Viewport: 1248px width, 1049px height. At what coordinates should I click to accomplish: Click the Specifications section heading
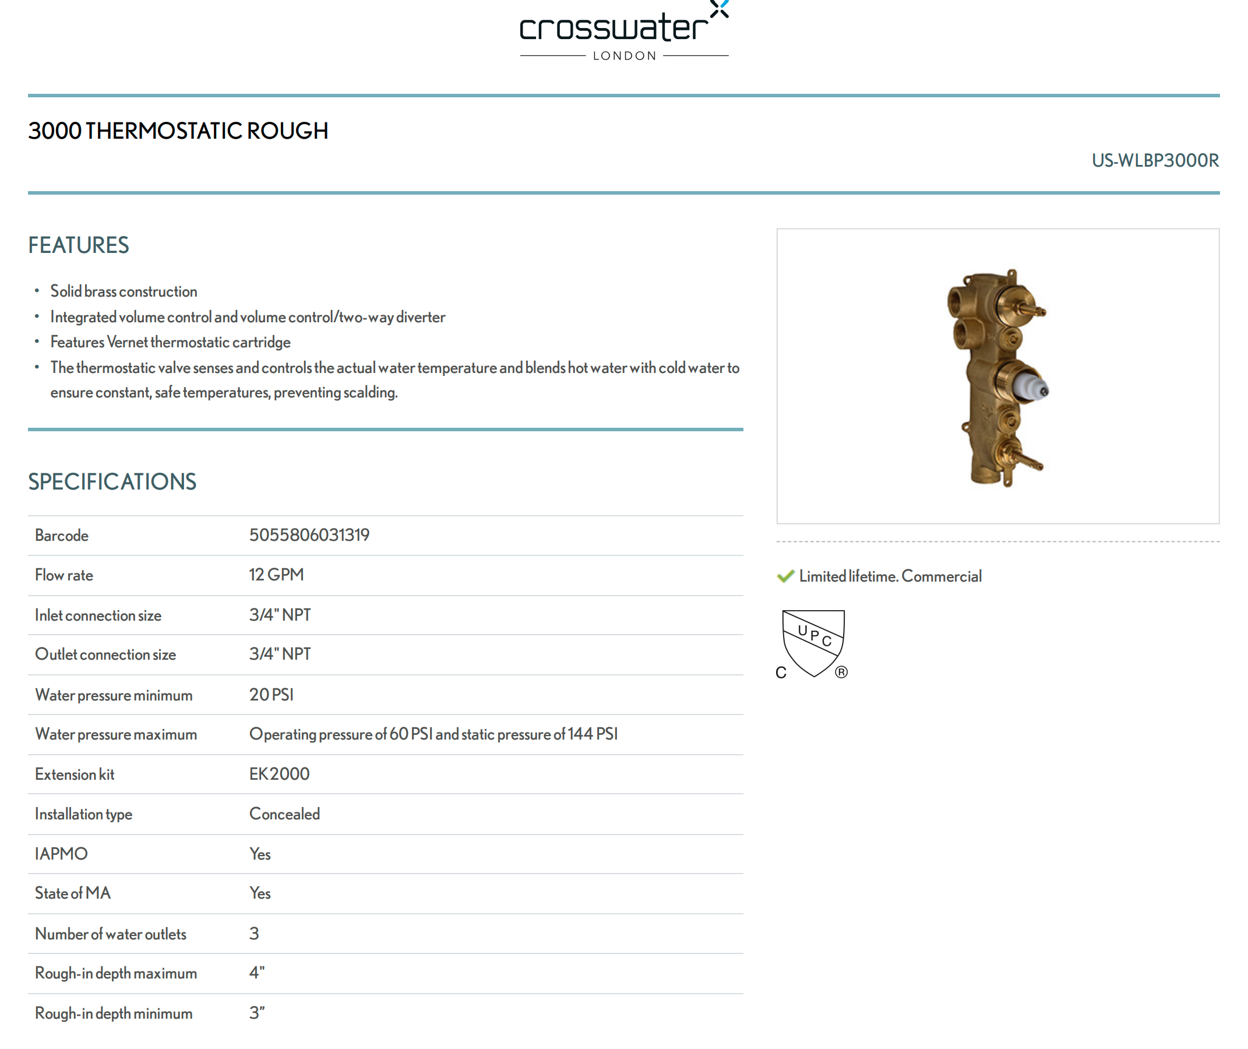coord(112,482)
